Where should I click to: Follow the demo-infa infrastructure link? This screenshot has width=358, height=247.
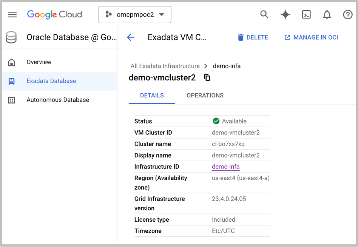[x=225, y=167]
